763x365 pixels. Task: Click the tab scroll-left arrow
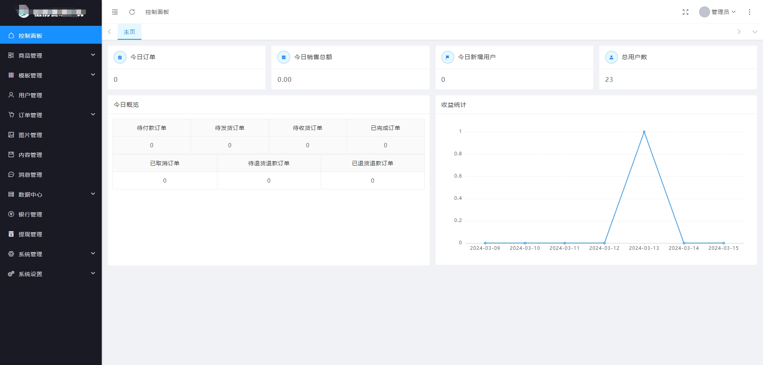109,32
